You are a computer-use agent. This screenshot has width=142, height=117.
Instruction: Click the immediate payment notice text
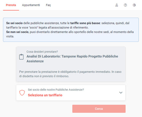(70, 74)
